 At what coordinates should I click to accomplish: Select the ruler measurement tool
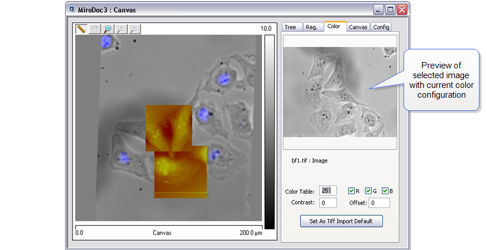click(x=82, y=29)
